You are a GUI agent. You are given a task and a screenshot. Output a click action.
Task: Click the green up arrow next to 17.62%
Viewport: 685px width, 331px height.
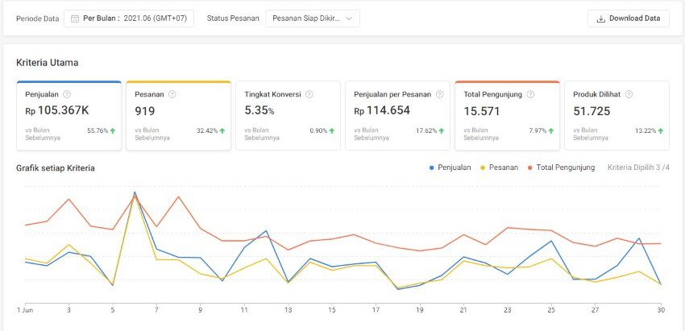coord(442,130)
